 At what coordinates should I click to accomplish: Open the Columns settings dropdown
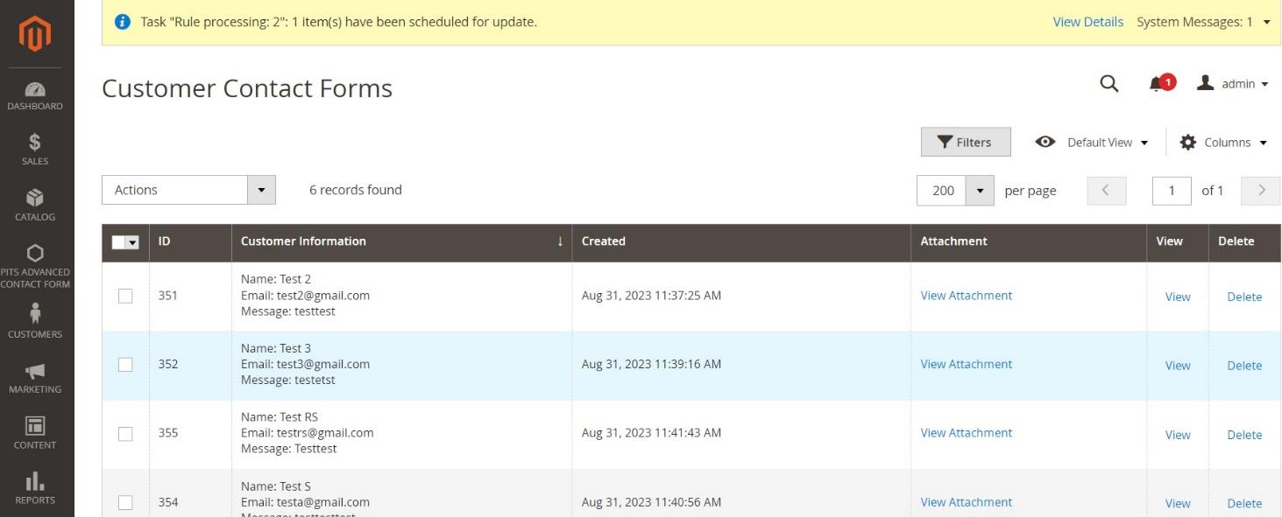[x=1224, y=143]
